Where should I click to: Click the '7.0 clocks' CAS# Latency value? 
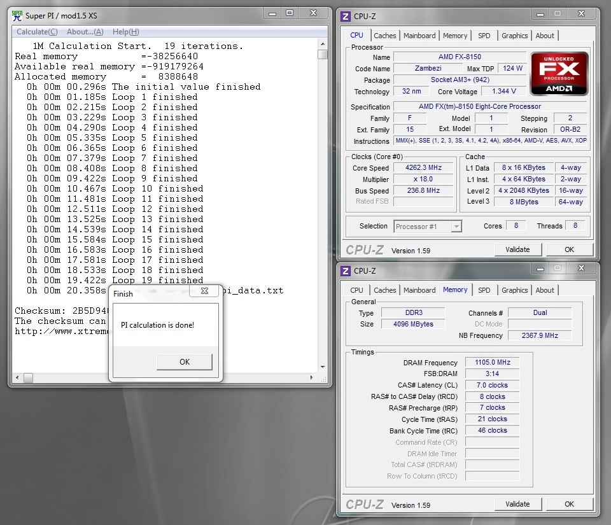(x=493, y=385)
